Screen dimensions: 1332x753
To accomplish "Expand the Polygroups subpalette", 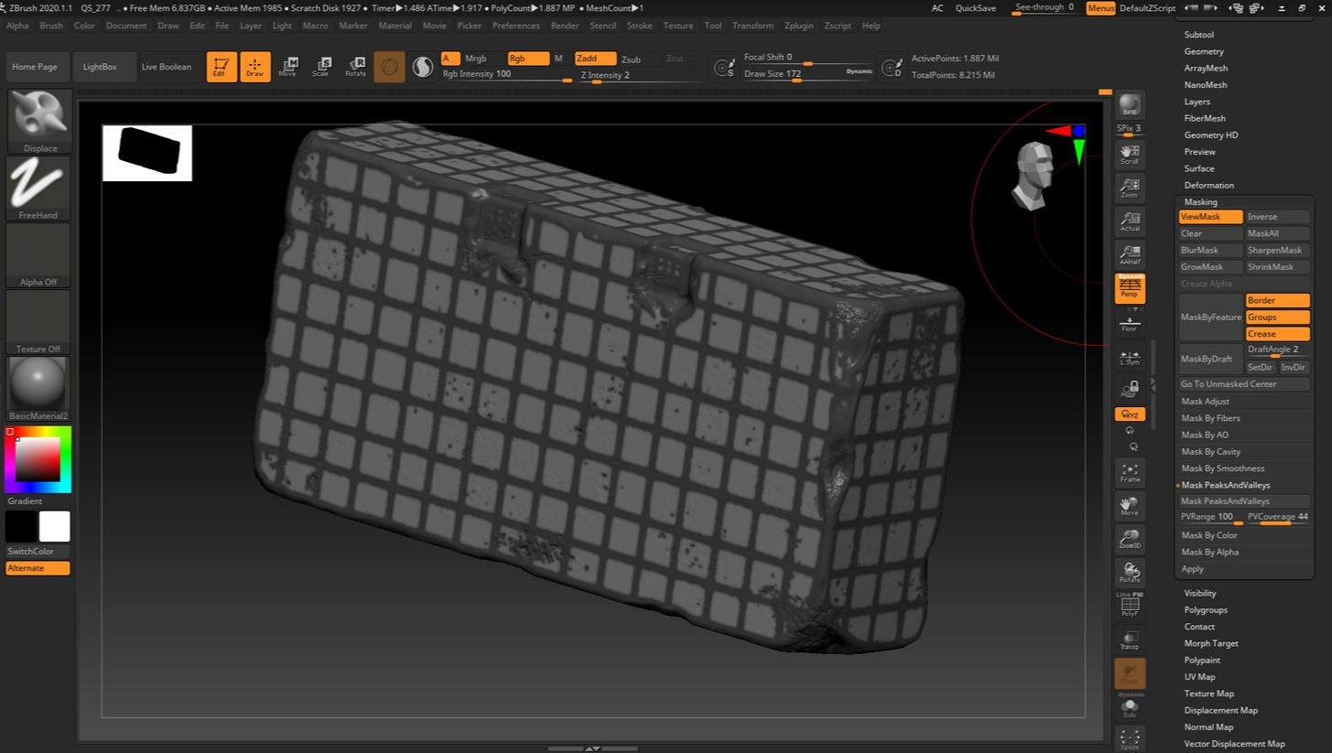I will point(1206,610).
